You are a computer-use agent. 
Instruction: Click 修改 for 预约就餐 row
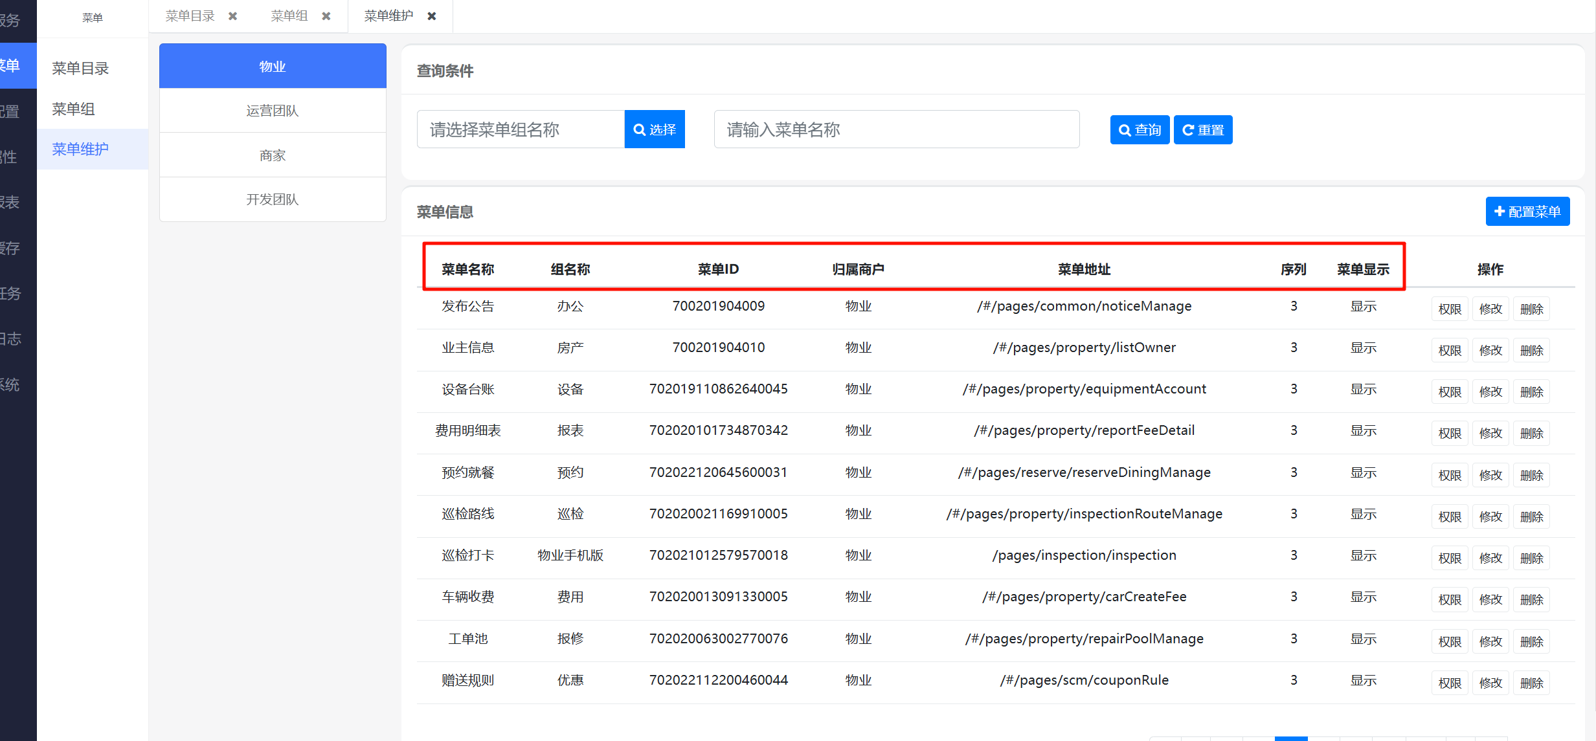(x=1490, y=476)
